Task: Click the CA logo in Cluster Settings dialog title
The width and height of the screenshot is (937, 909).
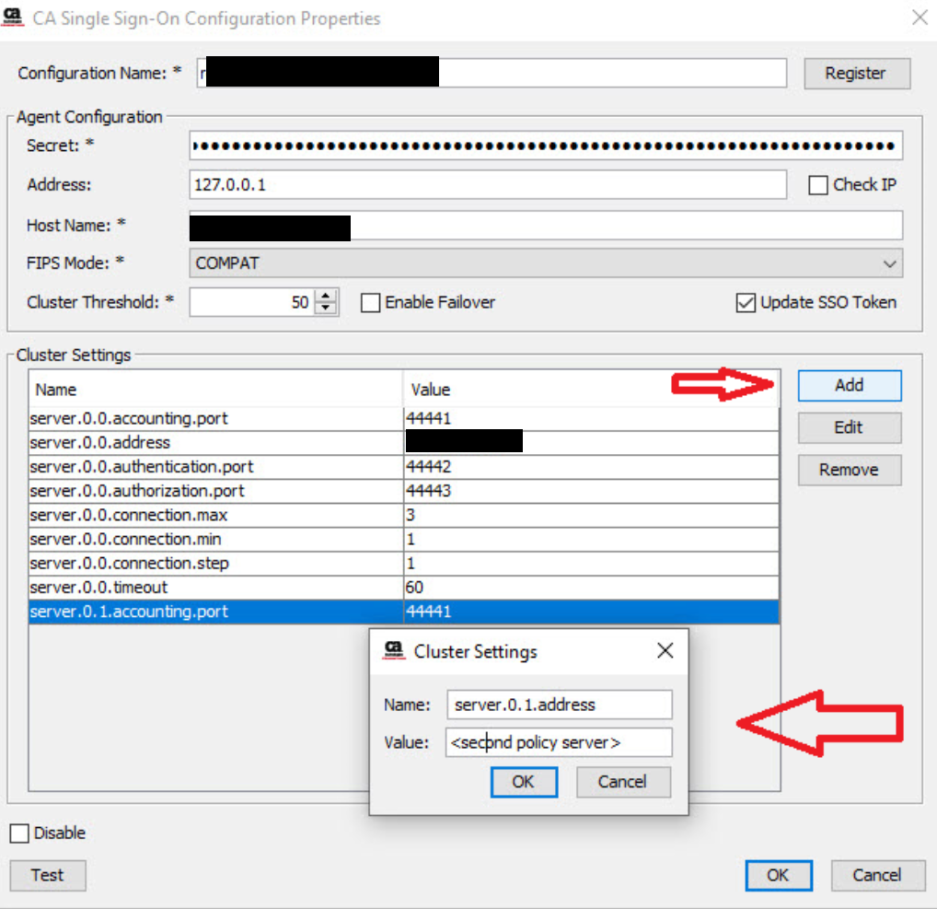Action: [394, 650]
